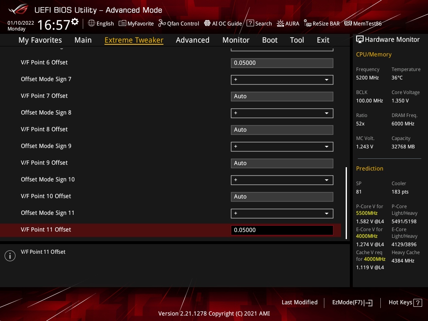Select Offset Mode Sign 10 label
428x321 pixels.
(x=48, y=180)
